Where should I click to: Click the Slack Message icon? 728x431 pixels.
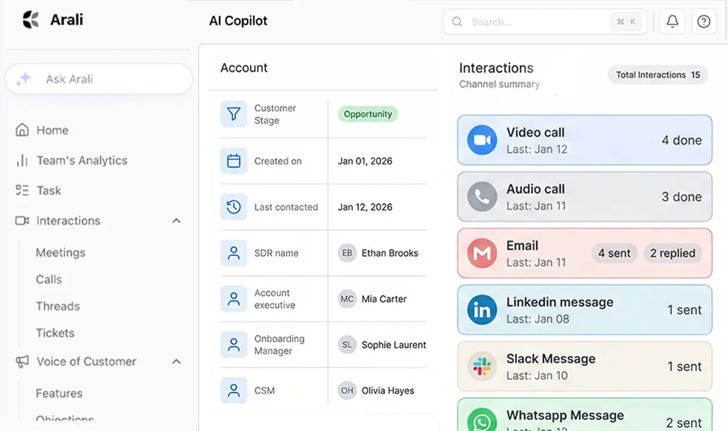pyautogui.click(x=482, y=367)
